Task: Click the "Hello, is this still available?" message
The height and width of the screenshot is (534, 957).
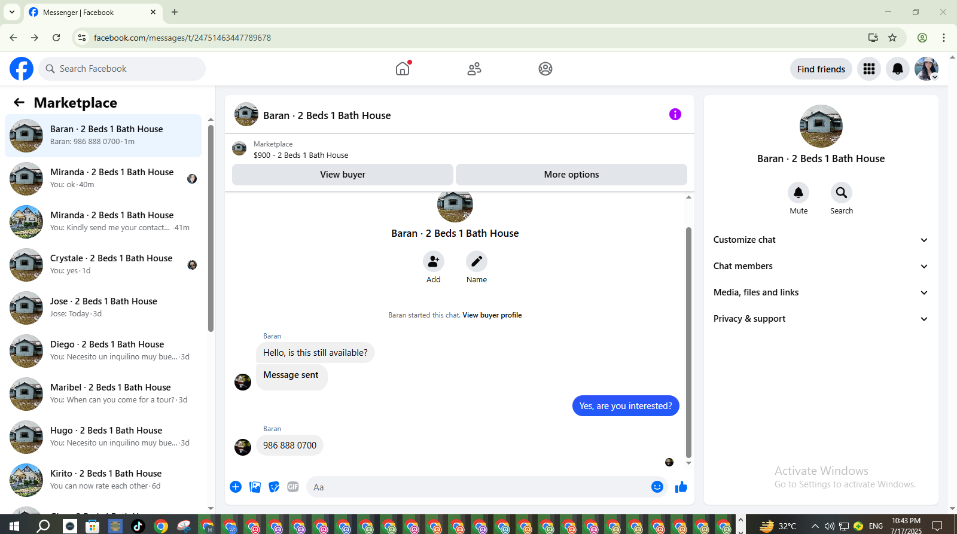Action: 315,353
